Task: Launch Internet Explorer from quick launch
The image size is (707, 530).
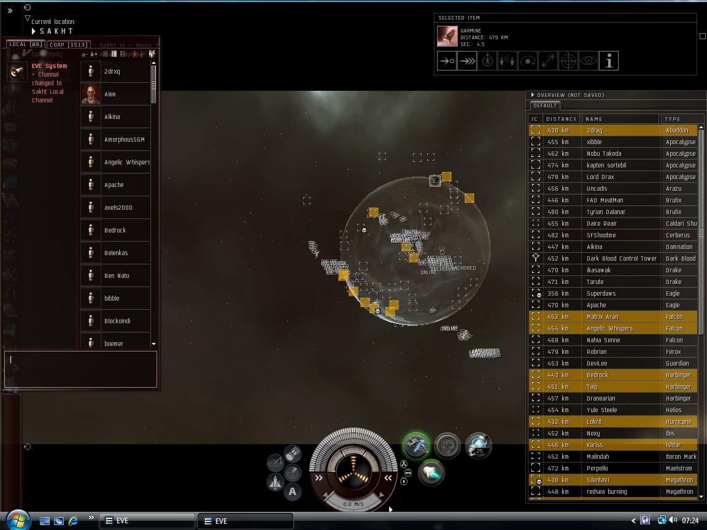Action: [73, 521]
